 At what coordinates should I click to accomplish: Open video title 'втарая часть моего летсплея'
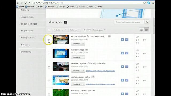[83, 90]
